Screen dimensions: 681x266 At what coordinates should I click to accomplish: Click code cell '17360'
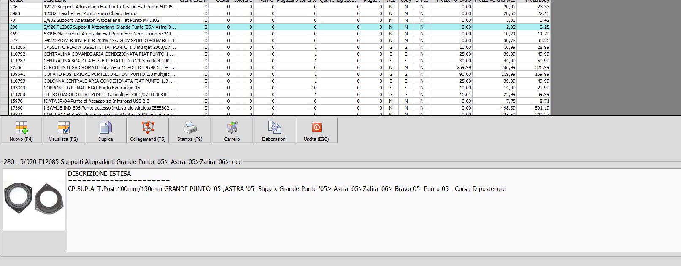[x=26, y=108]
